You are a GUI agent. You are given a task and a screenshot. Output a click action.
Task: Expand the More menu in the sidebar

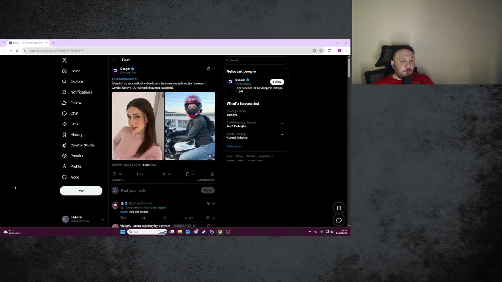point(71,177)
